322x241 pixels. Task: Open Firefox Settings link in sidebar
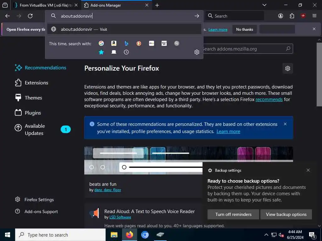coord(35,200)
